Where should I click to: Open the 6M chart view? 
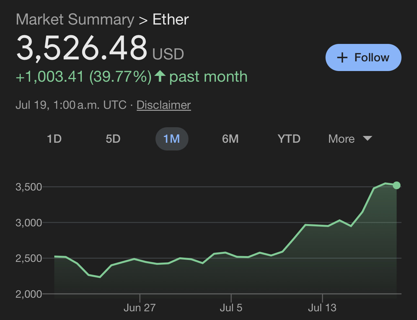coord(230,139)
